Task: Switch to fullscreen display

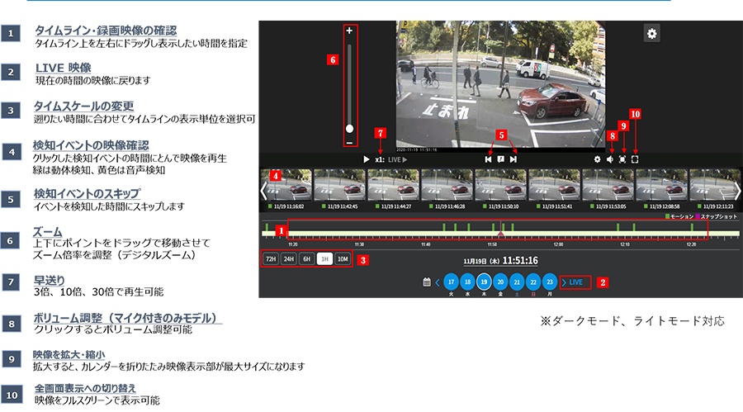Action: tap(635, 159)
